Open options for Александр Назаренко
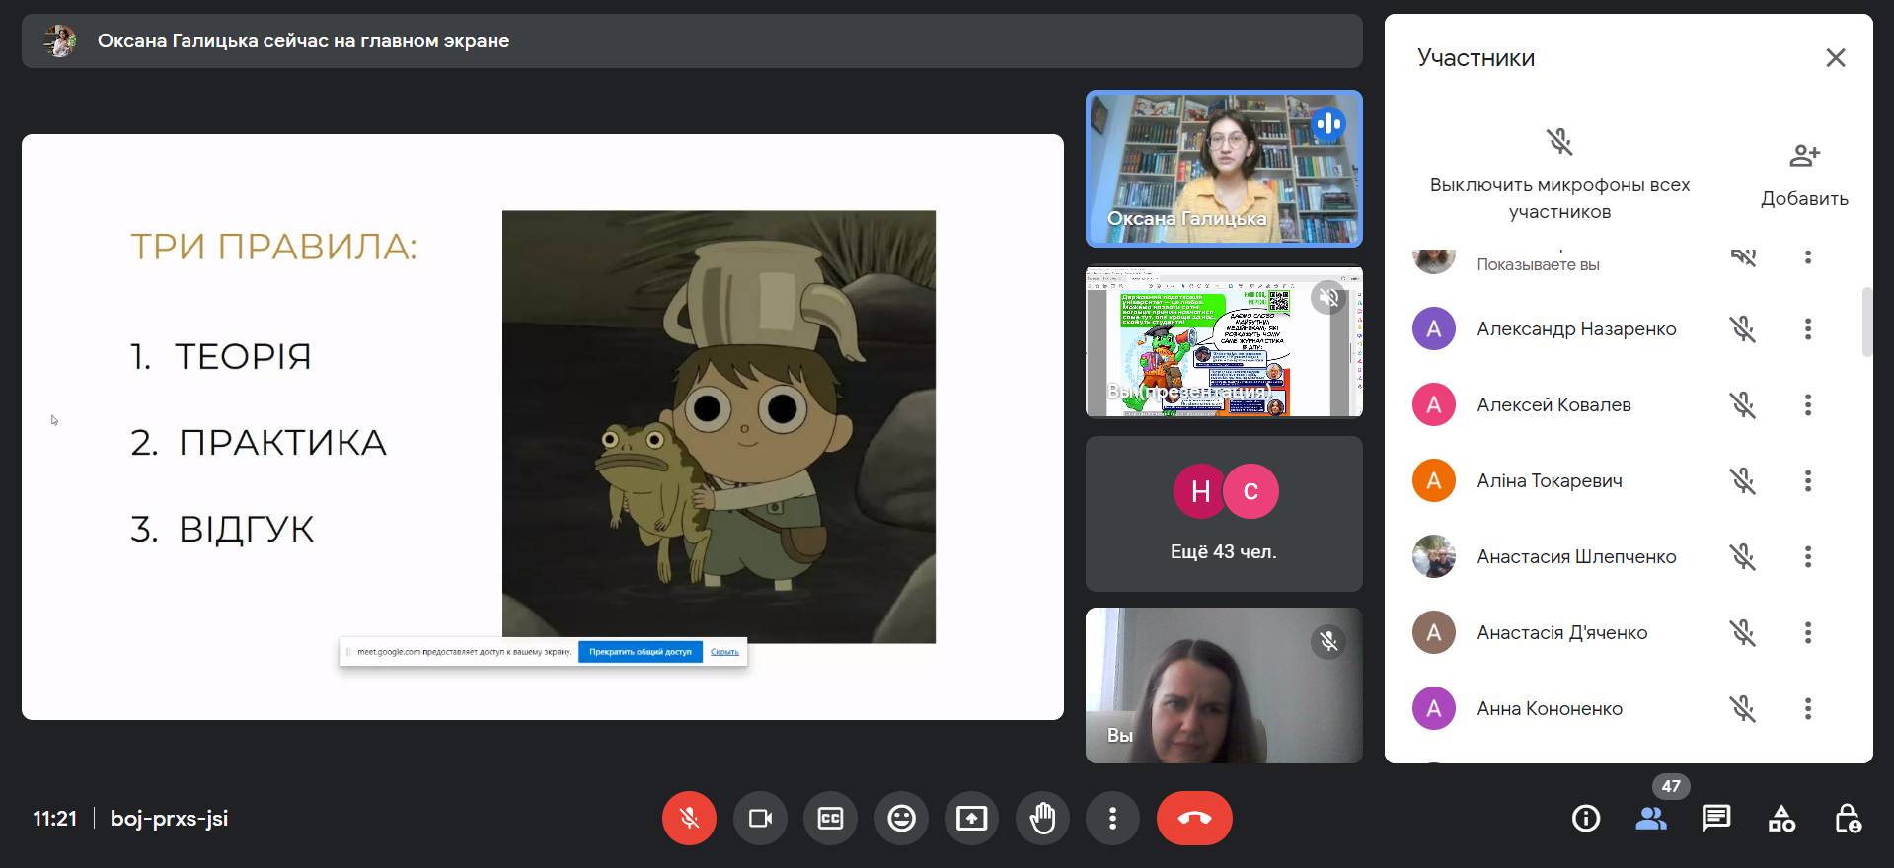Viewport: 1894px width, 868px height. click(1808, 328)
